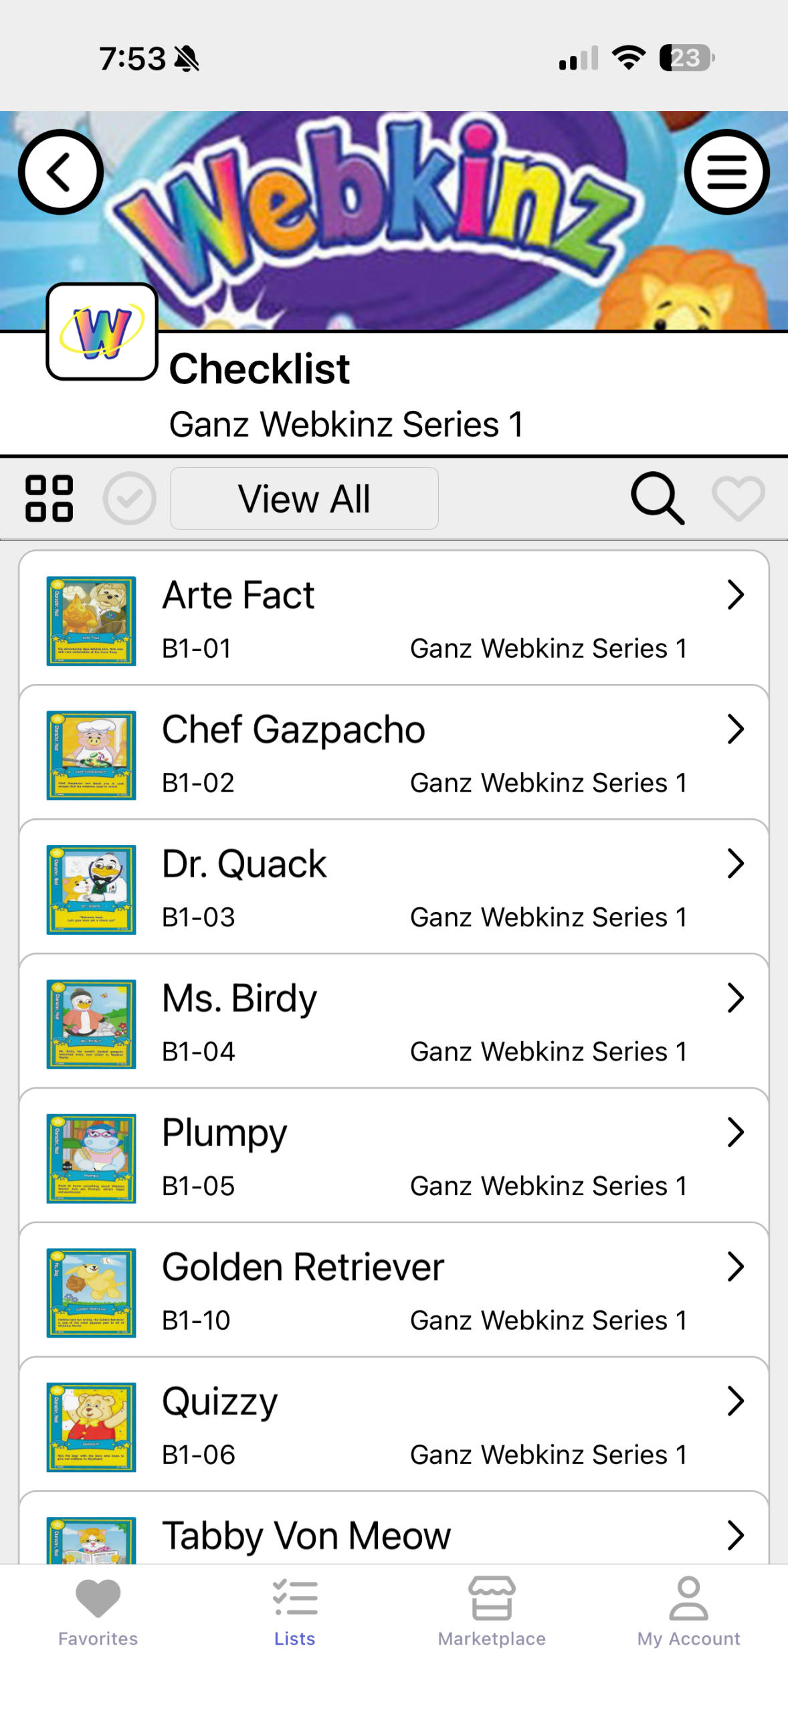Open the hamburger menu

click(x=726, y=172)
